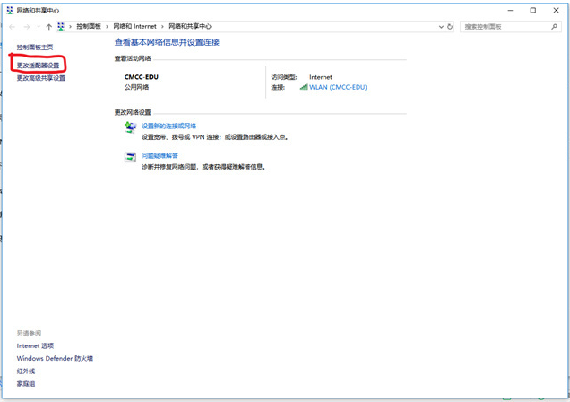Click the Wi-Fi signal strength icon

304,87
